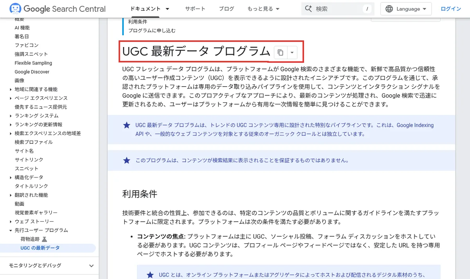Image resolution: width=470 pixels, height=279 pixels.
Task: Open 検索プロファイル sidebar page
Action: [34, 142]
